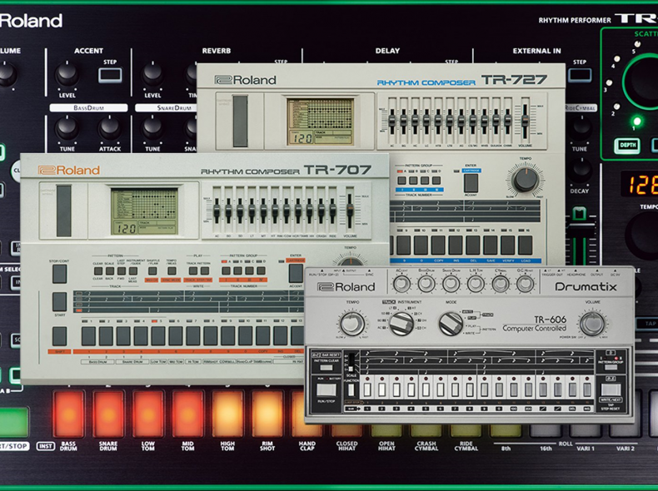The image size is (658, 491).
Task: Tap the TR-8 Snare Drum pad
Action: pyautogui.click(x=108, y=414)
